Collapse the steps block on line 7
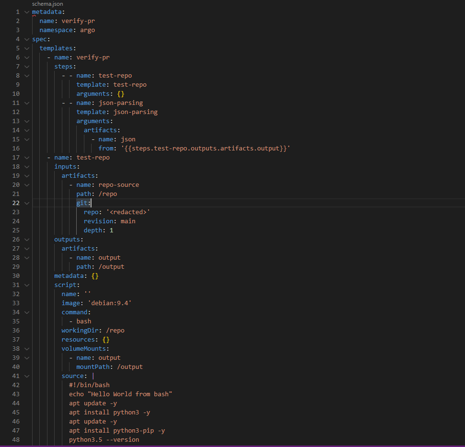 [27, 67]
